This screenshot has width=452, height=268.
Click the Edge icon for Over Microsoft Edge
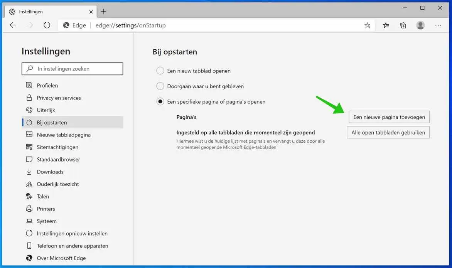pyautogui.click(x=29, y=258)
